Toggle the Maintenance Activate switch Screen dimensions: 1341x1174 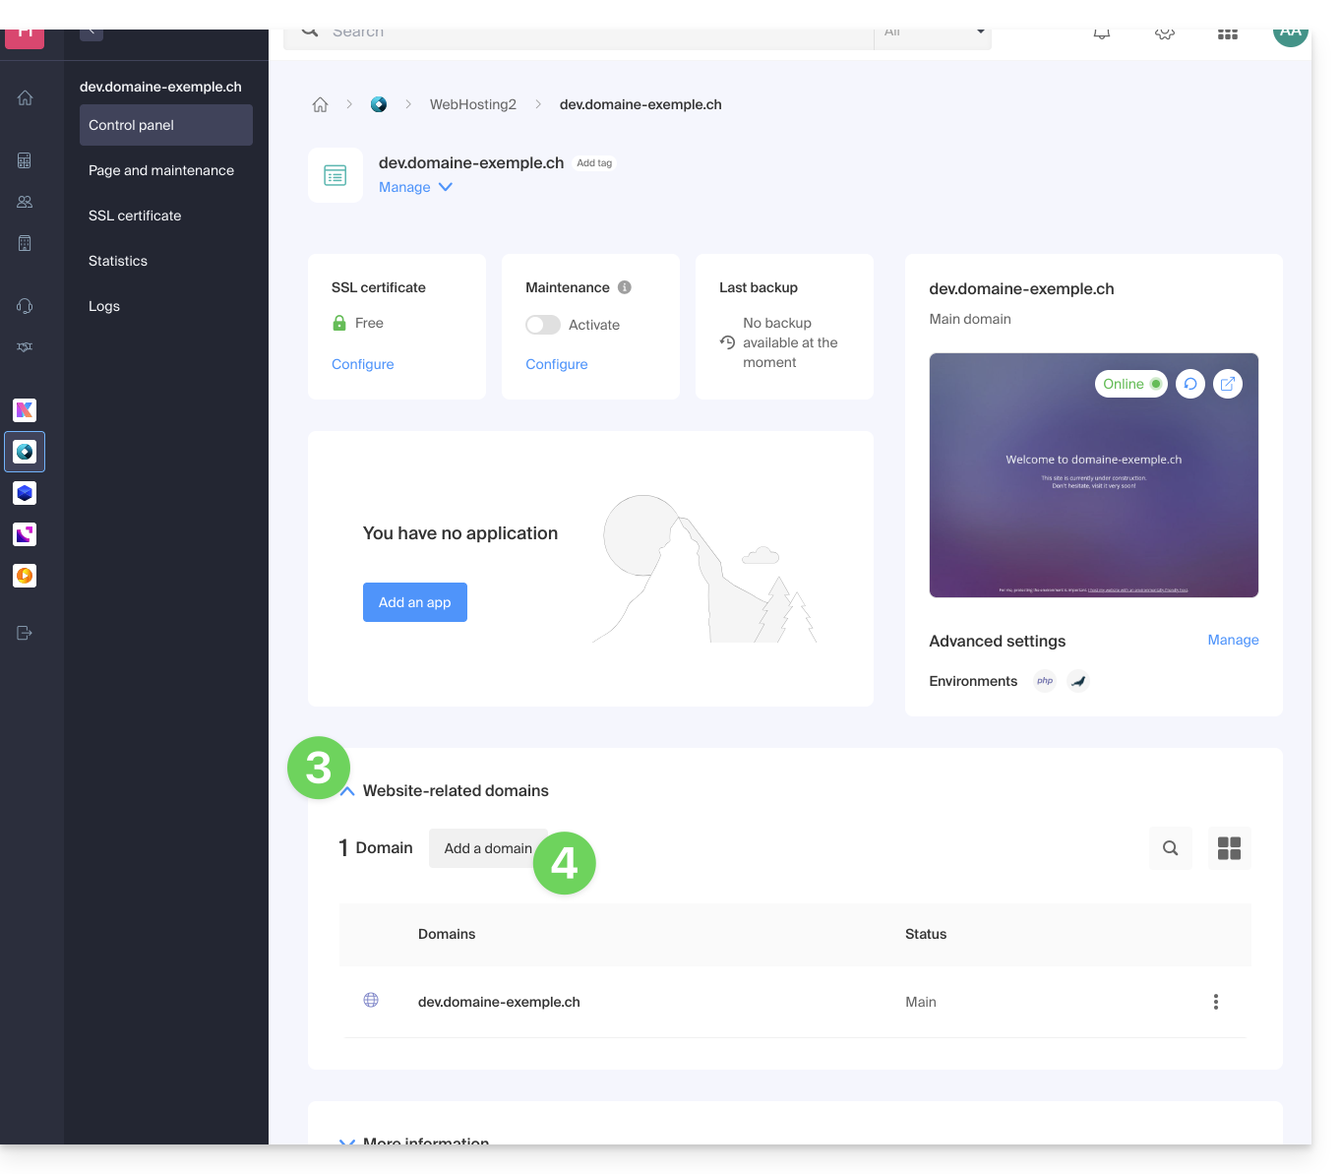click(543, 325)
